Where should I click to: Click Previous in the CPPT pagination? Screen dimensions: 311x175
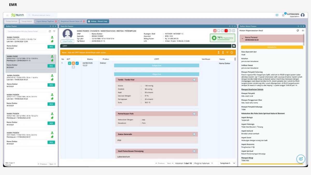pos(160,163)
